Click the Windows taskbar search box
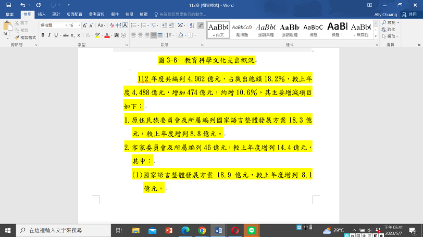Viewport: 423px width, 237px height. tap(63, 230)
